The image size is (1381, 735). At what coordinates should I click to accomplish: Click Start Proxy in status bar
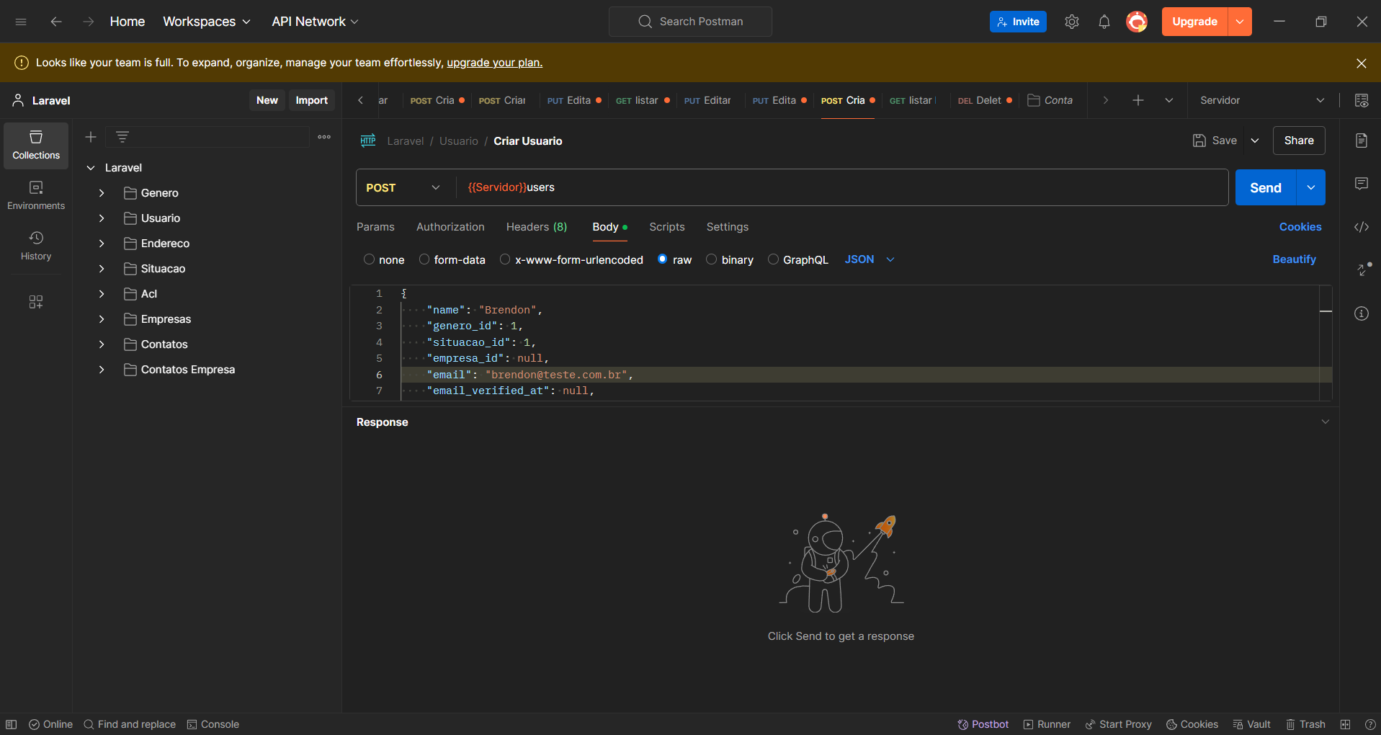(x=1118, y=724)
